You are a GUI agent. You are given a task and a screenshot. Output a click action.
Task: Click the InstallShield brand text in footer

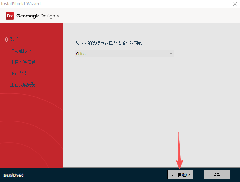[14, 175]
